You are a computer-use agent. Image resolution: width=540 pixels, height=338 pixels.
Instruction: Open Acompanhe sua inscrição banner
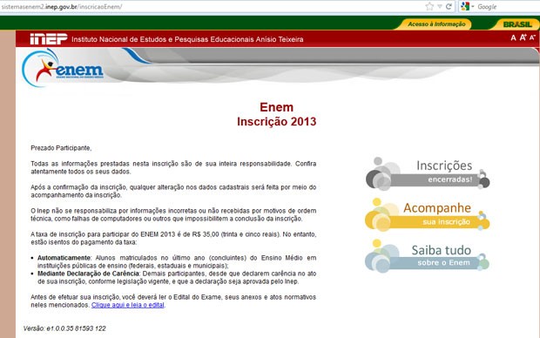(x=428, y=215)
